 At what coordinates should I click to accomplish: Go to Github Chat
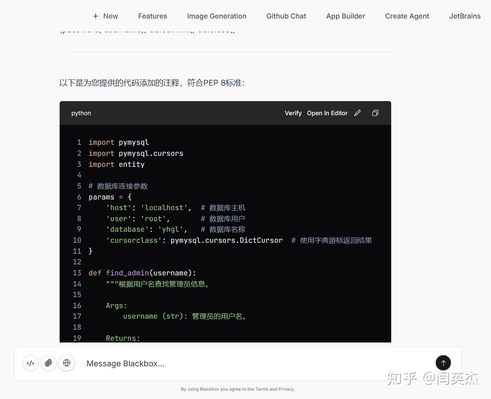(x=286, y=16)
